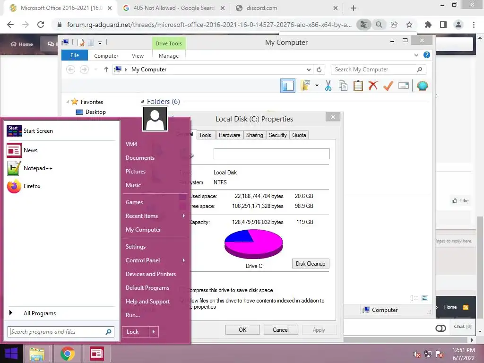Switch to details view icon in status area
The image size is (484, 363).
[x=414, y=298]
